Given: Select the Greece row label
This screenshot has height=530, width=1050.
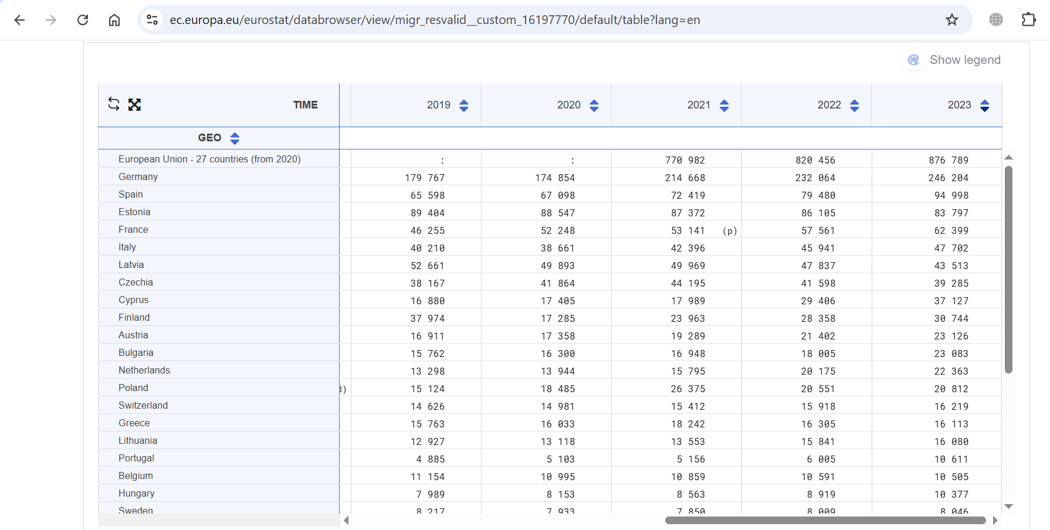Looking at the screenshot, I should pos(134,423).
